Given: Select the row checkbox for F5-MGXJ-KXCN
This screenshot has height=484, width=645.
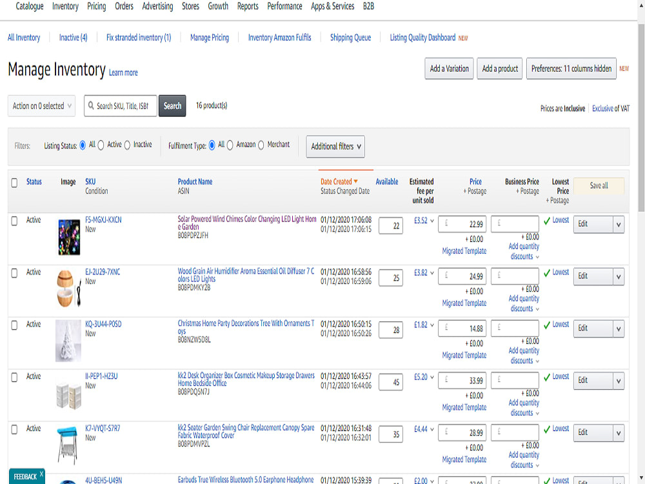Looking at the screenshot, I should [x=14, y=221].
